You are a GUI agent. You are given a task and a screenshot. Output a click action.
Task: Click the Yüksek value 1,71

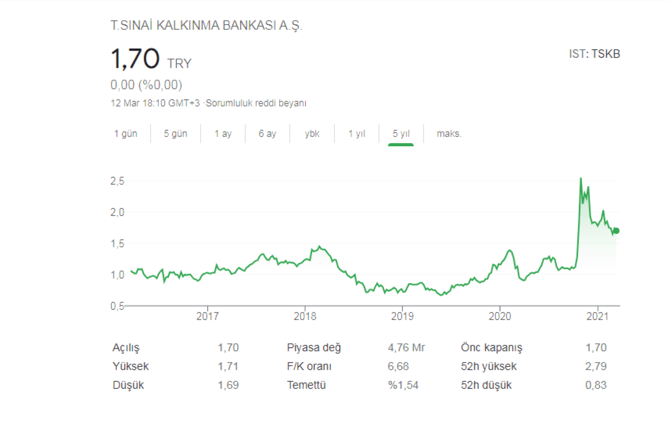(228, 367)
